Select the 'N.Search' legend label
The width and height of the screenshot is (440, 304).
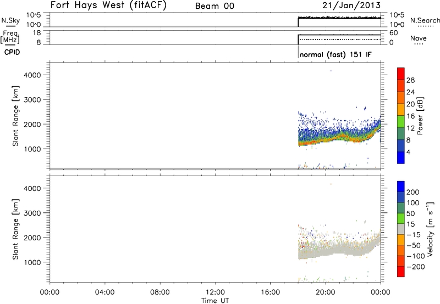pos(425,20)
